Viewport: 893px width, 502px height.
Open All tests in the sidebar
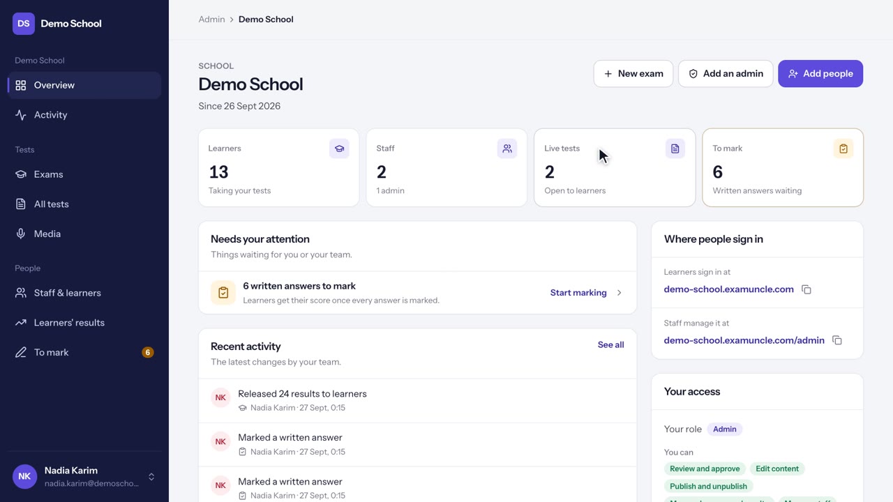pyautogui.click(x=84, y=204)
